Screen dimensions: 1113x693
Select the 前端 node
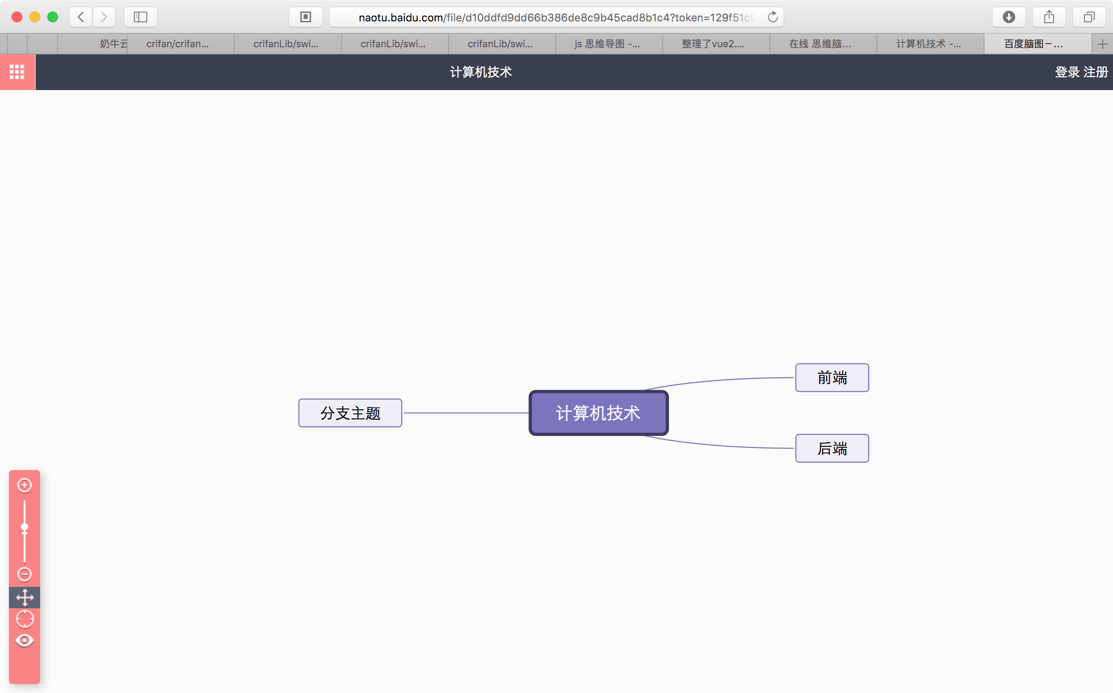[x=832, y=378]
